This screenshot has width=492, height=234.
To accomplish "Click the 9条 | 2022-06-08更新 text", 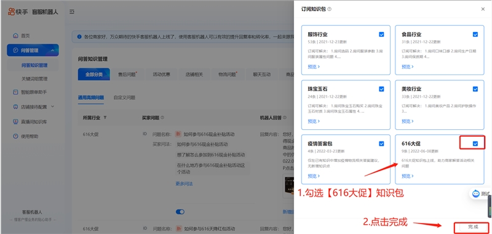I will tap(420, 151).
